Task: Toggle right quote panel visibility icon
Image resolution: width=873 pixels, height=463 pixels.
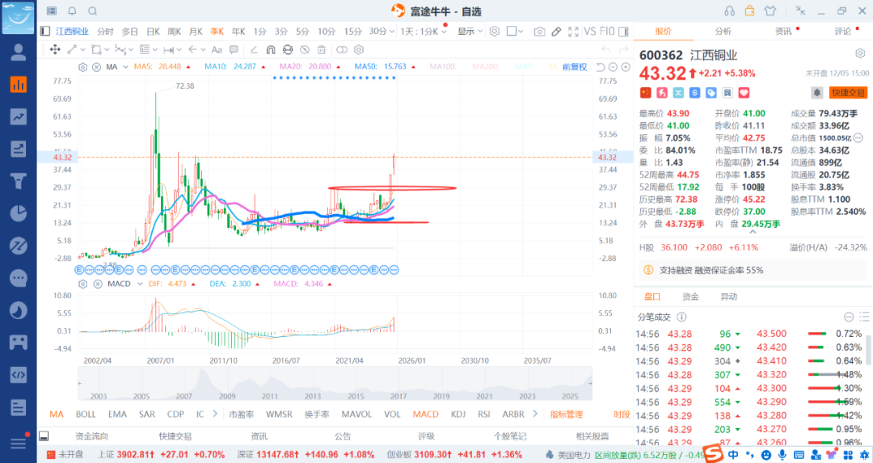Action: pyautogui.click(x=623, y=32)
